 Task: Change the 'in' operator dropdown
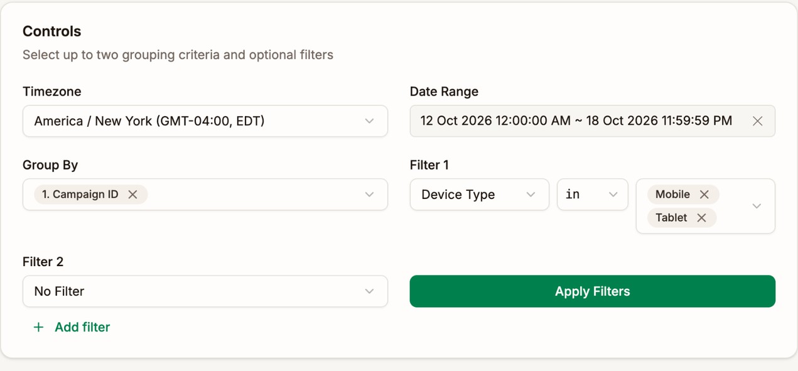pyautogui.click(x=592, y=195)
